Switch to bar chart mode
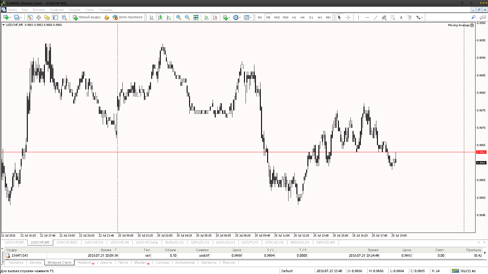The image size is (488, 274). [x=151, y=17]
